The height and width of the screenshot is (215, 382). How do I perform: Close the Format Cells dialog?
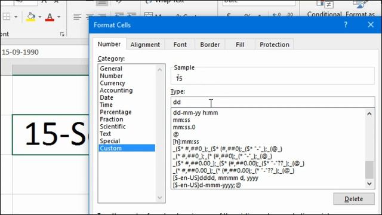(371, 24)
